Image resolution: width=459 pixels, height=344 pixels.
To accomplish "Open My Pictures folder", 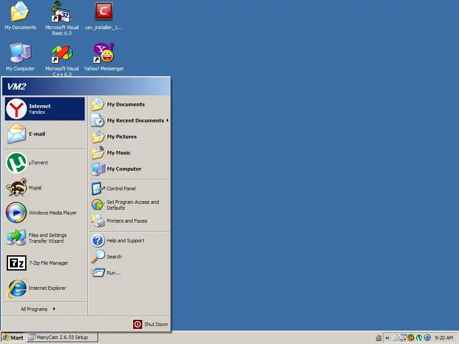I will [x=130, y=137].
